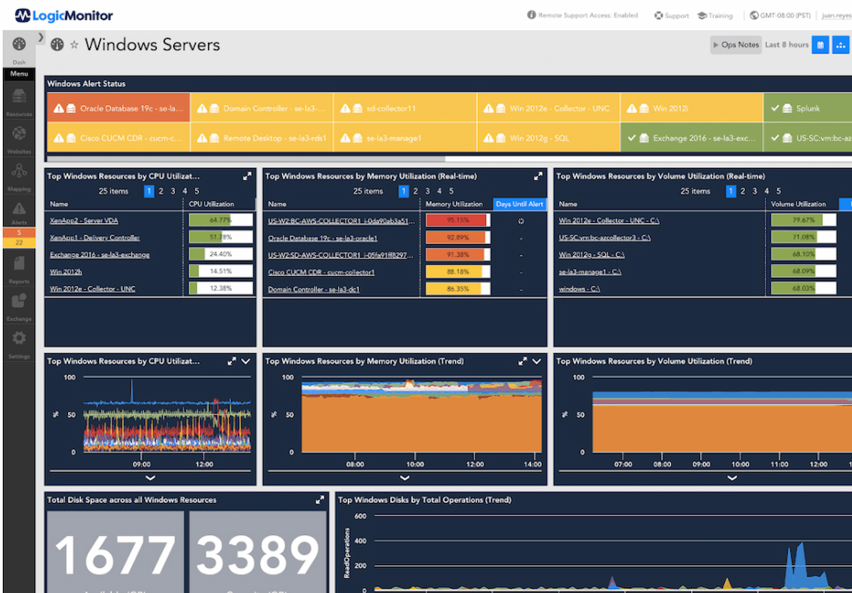Screen dimensions: 852x593
Task: Click the Oracle Database memory utilization bar
Action: click(x=457, y=237)
